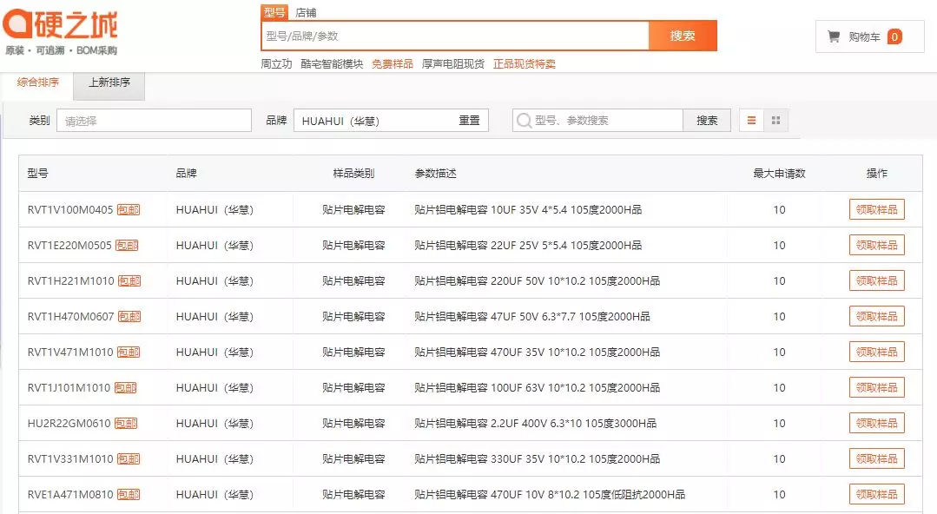Image resolution: width=937 pixels, height=514 pixels.
Task: Claim sample for RVT1E220M0505
Action: coord(876,245)
